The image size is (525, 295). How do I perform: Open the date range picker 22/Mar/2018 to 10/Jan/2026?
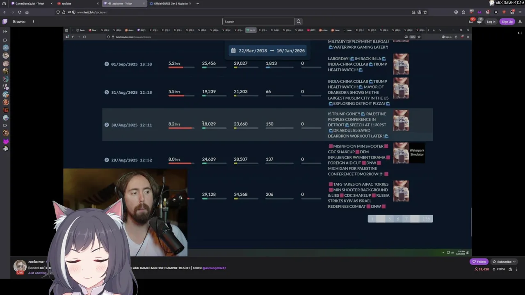point(267,51)
